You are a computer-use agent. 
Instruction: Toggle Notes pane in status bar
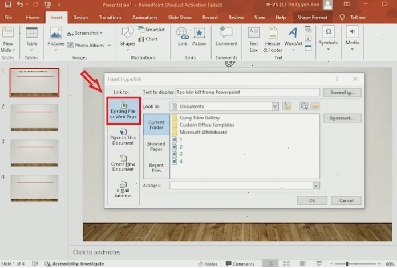(208, 264)
